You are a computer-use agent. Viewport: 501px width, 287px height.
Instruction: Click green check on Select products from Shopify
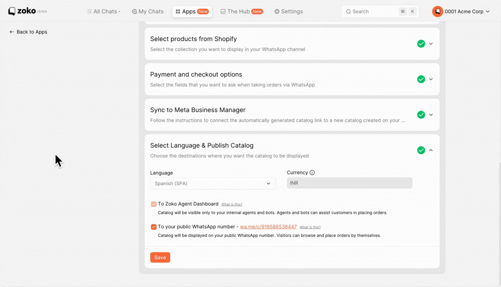pyautogui.click(x=421, y=44)
